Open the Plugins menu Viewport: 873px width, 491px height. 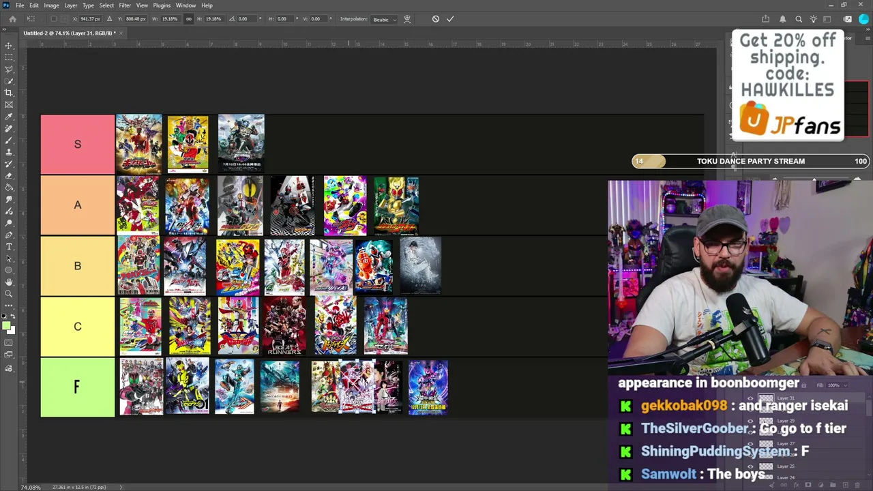162,5
